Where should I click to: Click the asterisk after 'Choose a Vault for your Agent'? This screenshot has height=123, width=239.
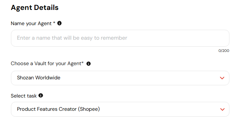(x=83, y=63)
